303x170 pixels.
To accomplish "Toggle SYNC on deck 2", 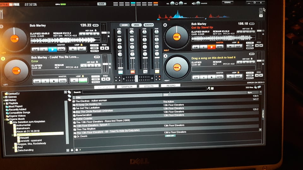I will pos(220,47).
